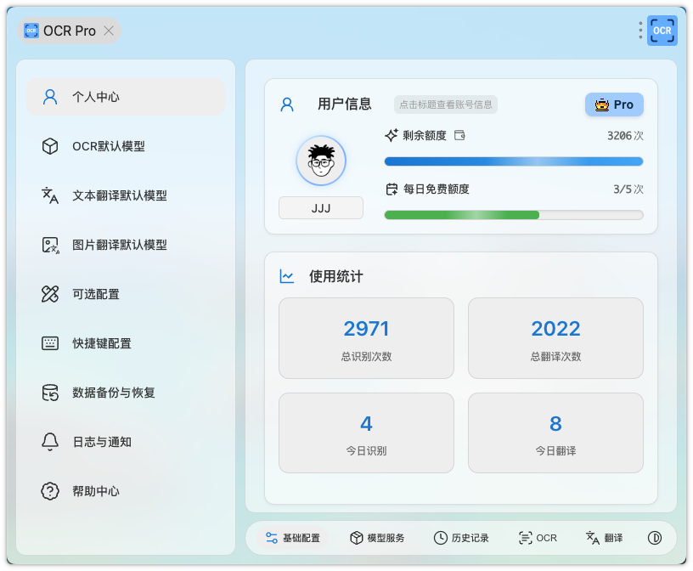Click the database icon beside 数据备份与恢复
Image resolution: width=693 pixels, height=571 pixels.
(x=50, y=393)
